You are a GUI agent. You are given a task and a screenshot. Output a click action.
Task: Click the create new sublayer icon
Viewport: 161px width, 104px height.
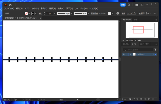click(x=145, y=99)
